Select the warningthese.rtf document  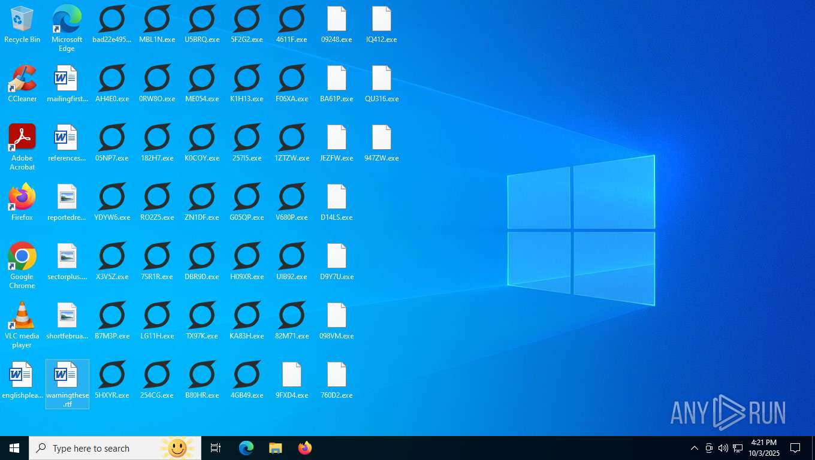tap(67, 385)
